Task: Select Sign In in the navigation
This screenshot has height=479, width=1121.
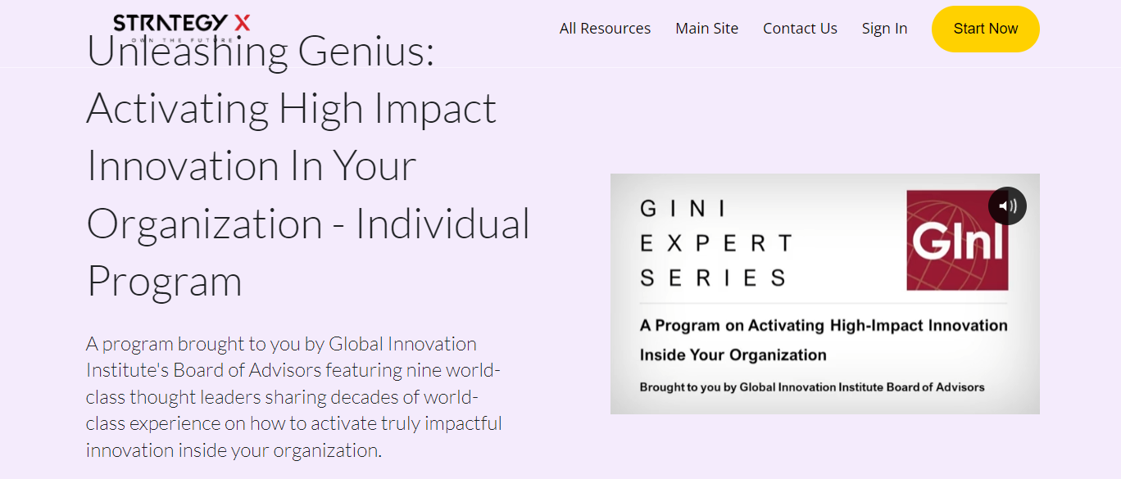Action: [884, 29]
